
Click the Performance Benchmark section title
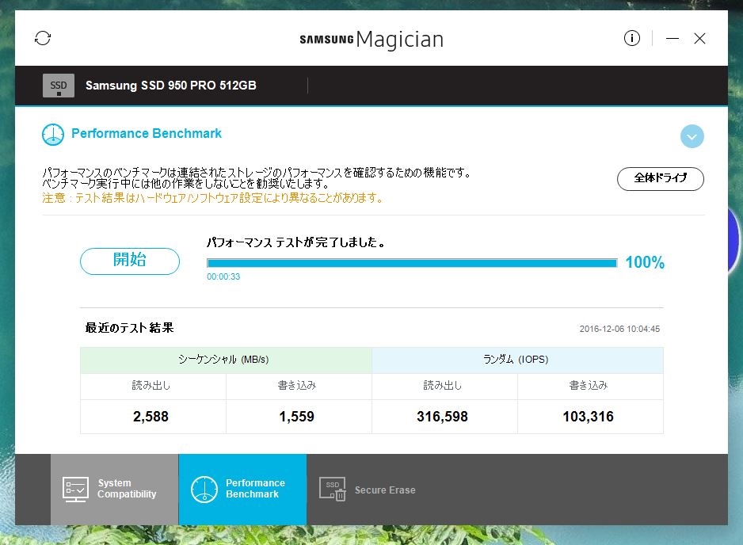coord(147,134)
